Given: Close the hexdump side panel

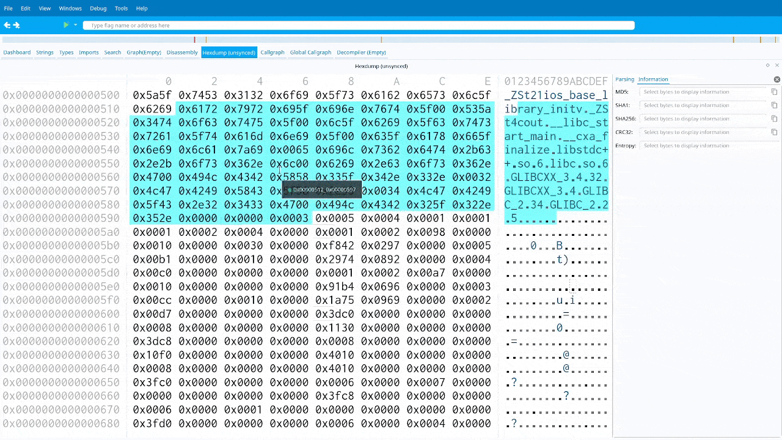Looking at the screenshot, I should click(x=777, y=79).
